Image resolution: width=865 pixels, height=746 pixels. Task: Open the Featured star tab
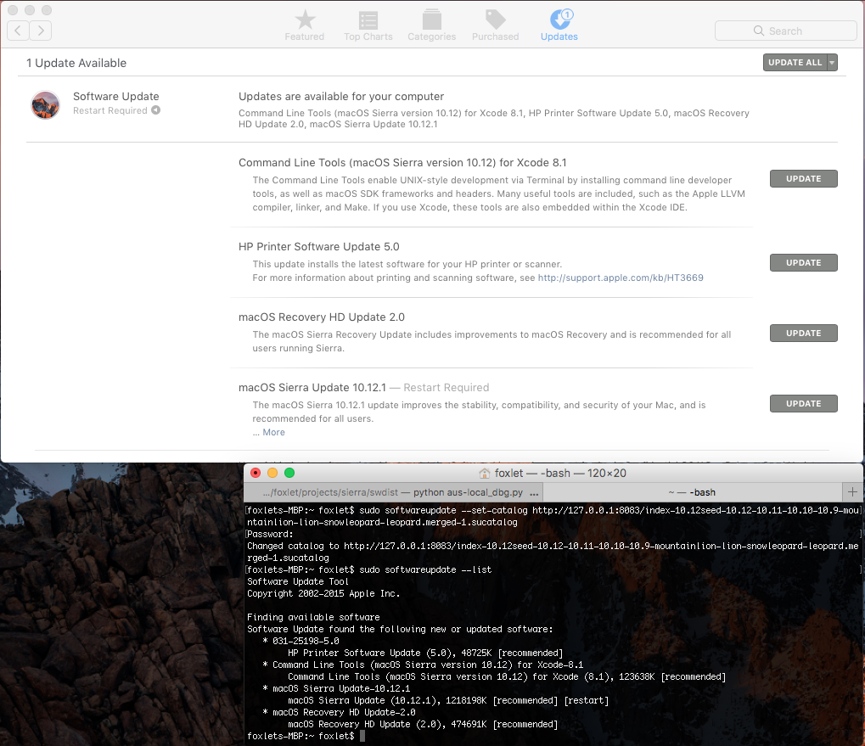[x=305, y=26]
